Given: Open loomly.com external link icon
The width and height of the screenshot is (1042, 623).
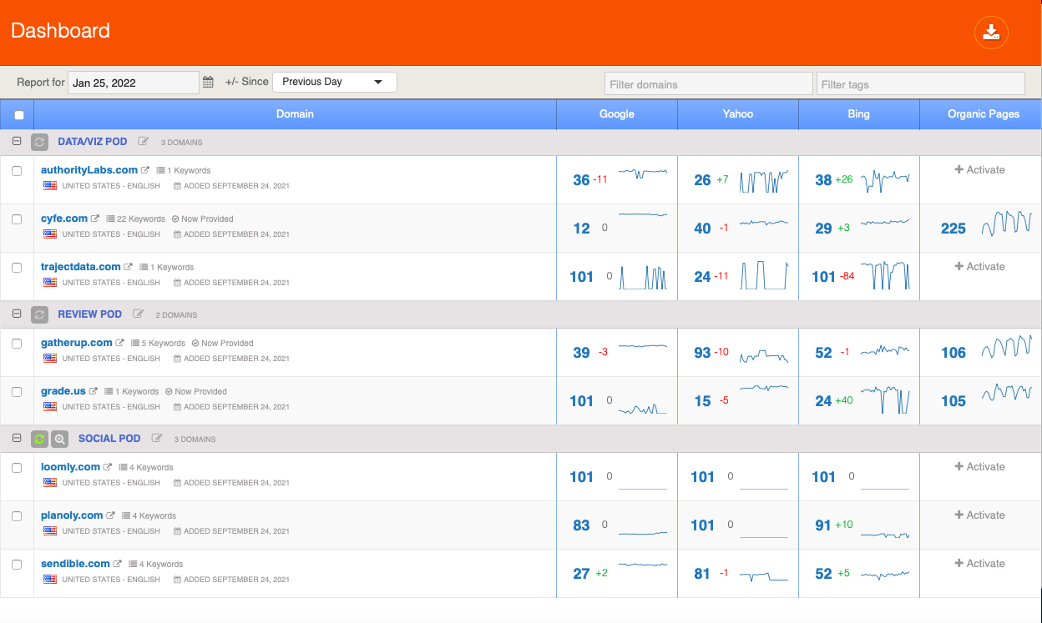Looking at the screenshot, I should point(108,467).
